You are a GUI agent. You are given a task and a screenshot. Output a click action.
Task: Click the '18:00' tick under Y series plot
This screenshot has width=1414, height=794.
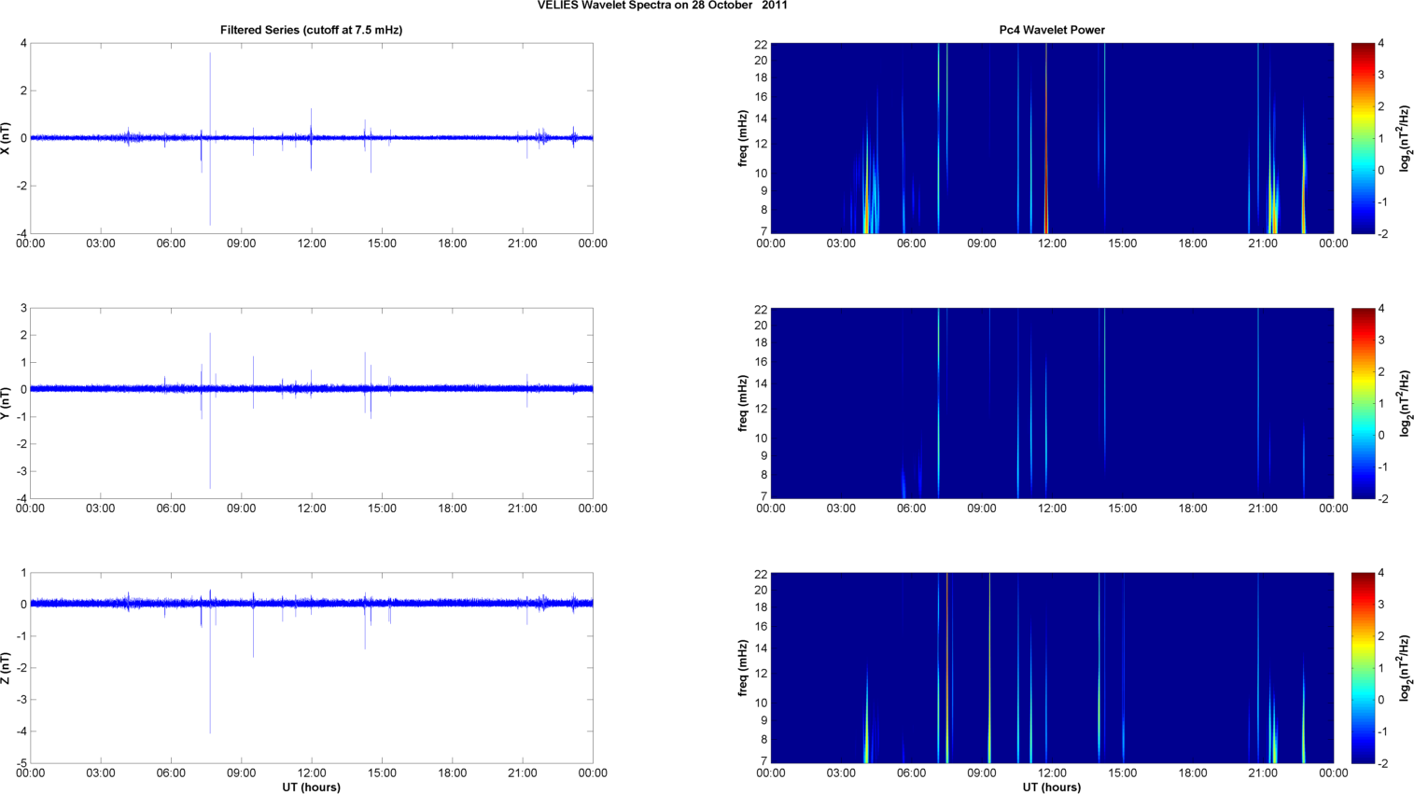pyautogui.click(x=452, y=508)
